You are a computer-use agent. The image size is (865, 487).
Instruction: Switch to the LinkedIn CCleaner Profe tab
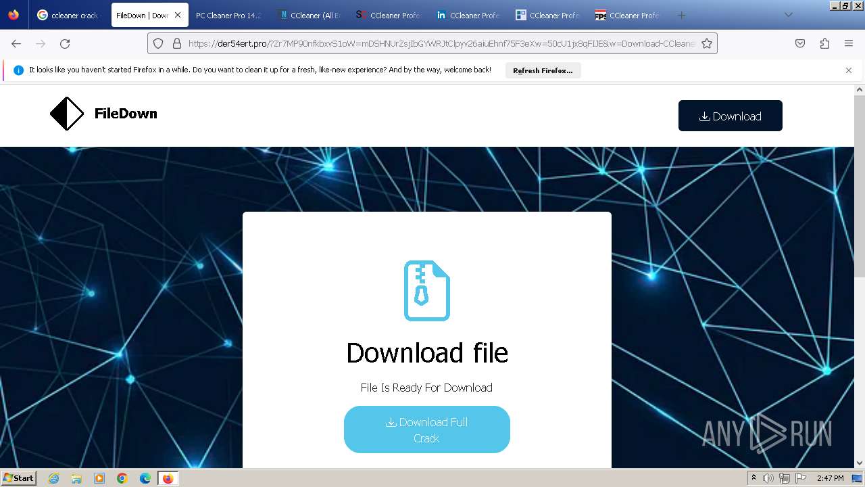(468, 15)
